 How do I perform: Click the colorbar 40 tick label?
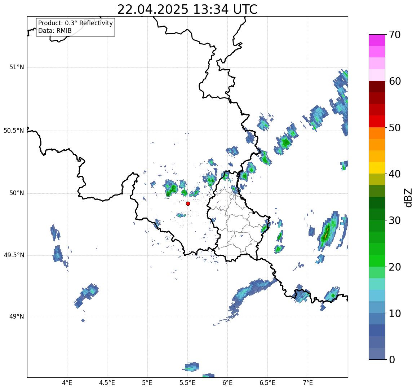pyautogui.click(x=395, y=174)
